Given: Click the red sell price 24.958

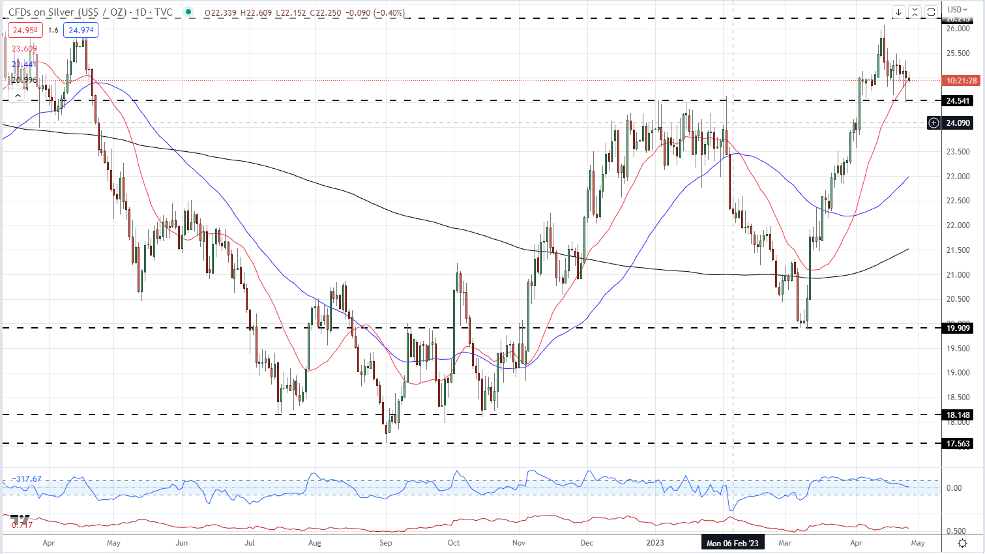Looking at the screenshot, I should coord(25,30).
